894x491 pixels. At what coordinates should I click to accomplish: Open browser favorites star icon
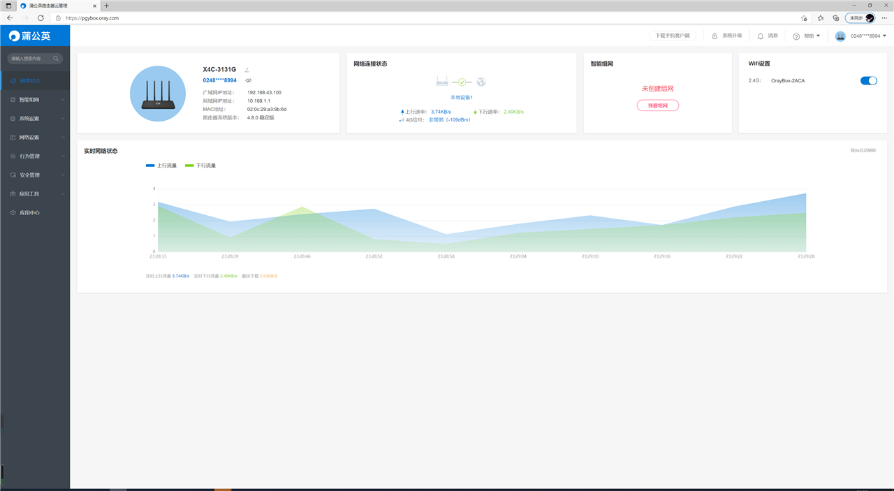pos(804,17)
